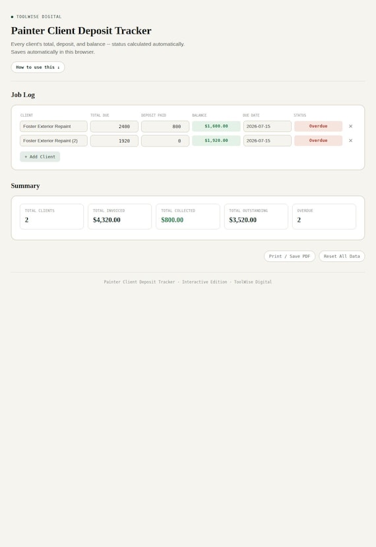376x547 pixels.
Task: Select the $1,600.00 balance cell
Action: point(216,126)
